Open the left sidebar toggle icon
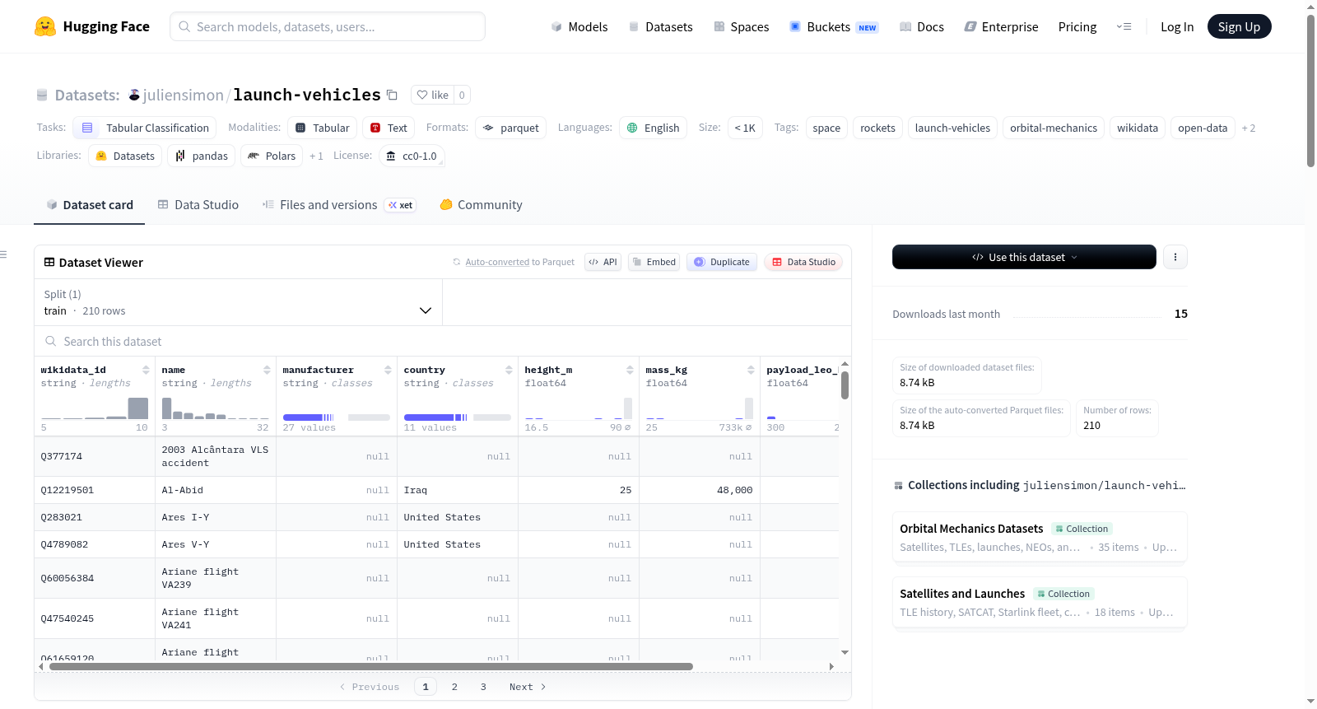Viewport: 1317px width, 709px height. coord(4,254)
